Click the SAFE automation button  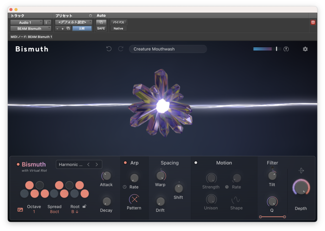click(x=101, y=28)
